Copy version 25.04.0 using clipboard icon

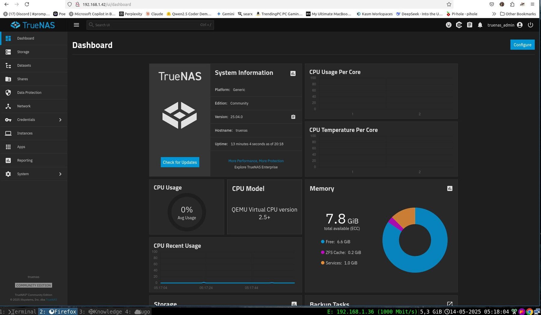[x=293, y=117]
